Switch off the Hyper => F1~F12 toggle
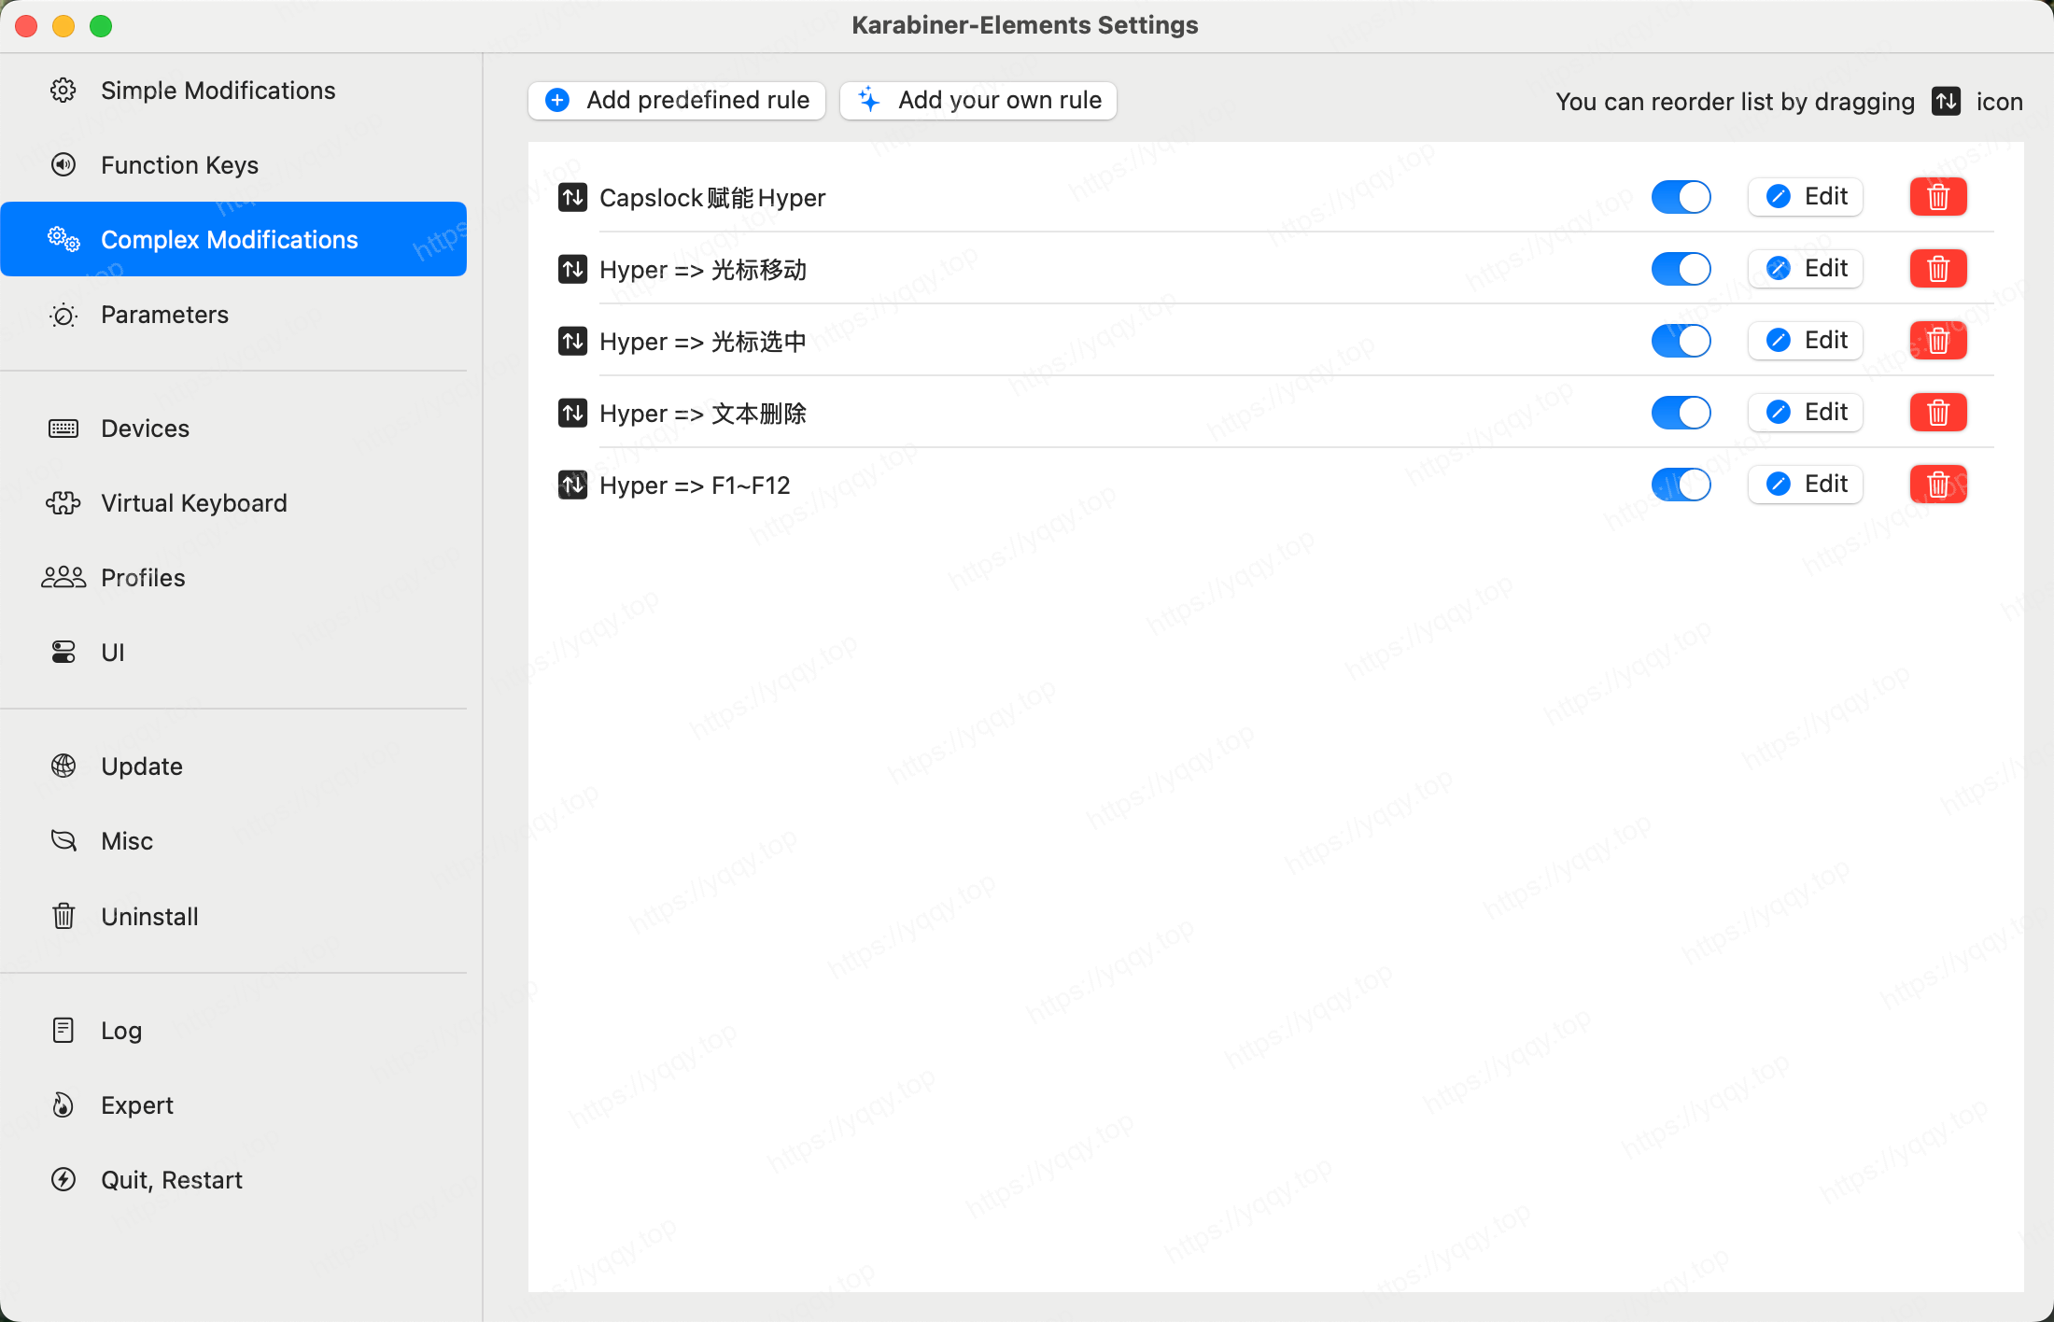Viewport: 2054px width, 1322px height. point(1681,485)
